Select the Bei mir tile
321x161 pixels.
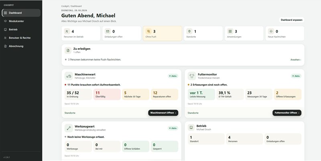(107, 147)
